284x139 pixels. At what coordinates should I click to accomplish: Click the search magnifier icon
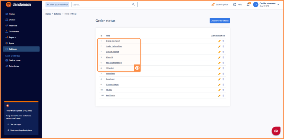(x=133, y=5)
